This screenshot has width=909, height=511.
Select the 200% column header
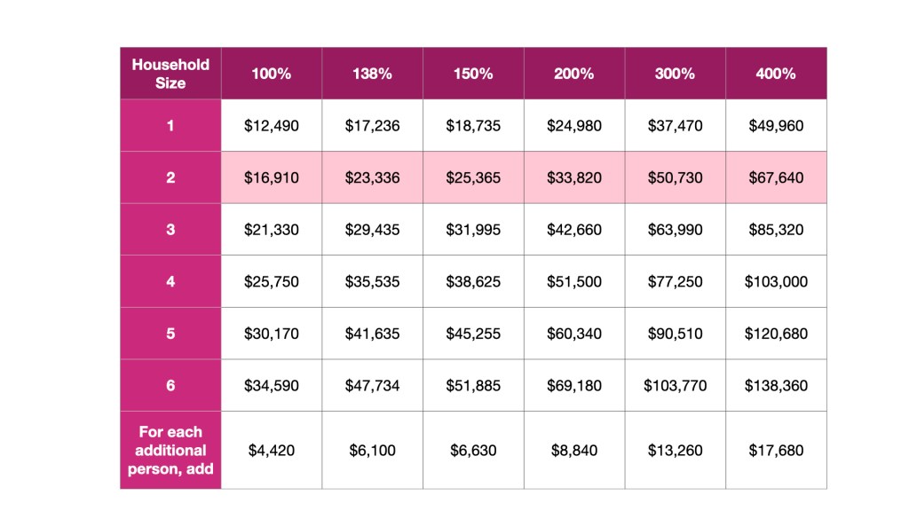tap(574, 74)
